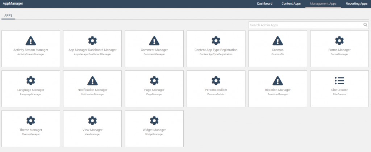Click the Comment Manager warning icon
The height and width of the screenshot is (152, 371).
154,41
